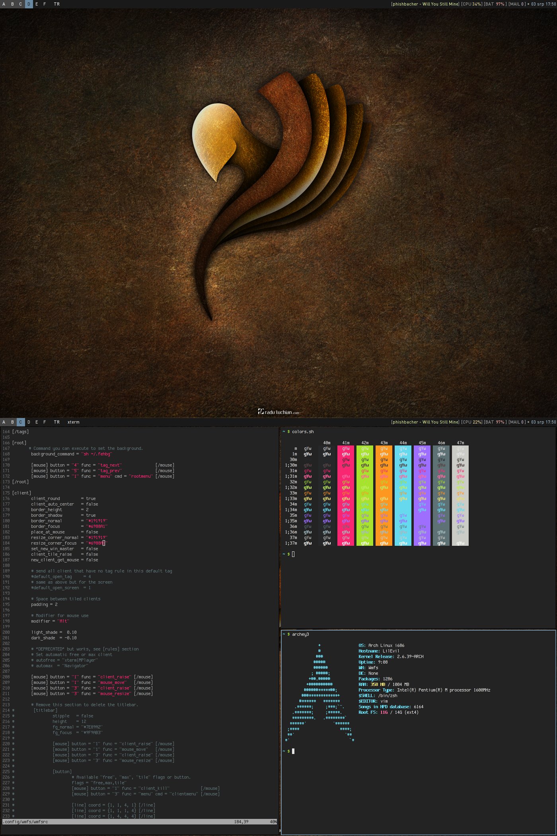The height and width of the screenshot is (836, 557).
Task: Click the 'archey3' command in the lower terminal
Action: (x=300, y=634)
